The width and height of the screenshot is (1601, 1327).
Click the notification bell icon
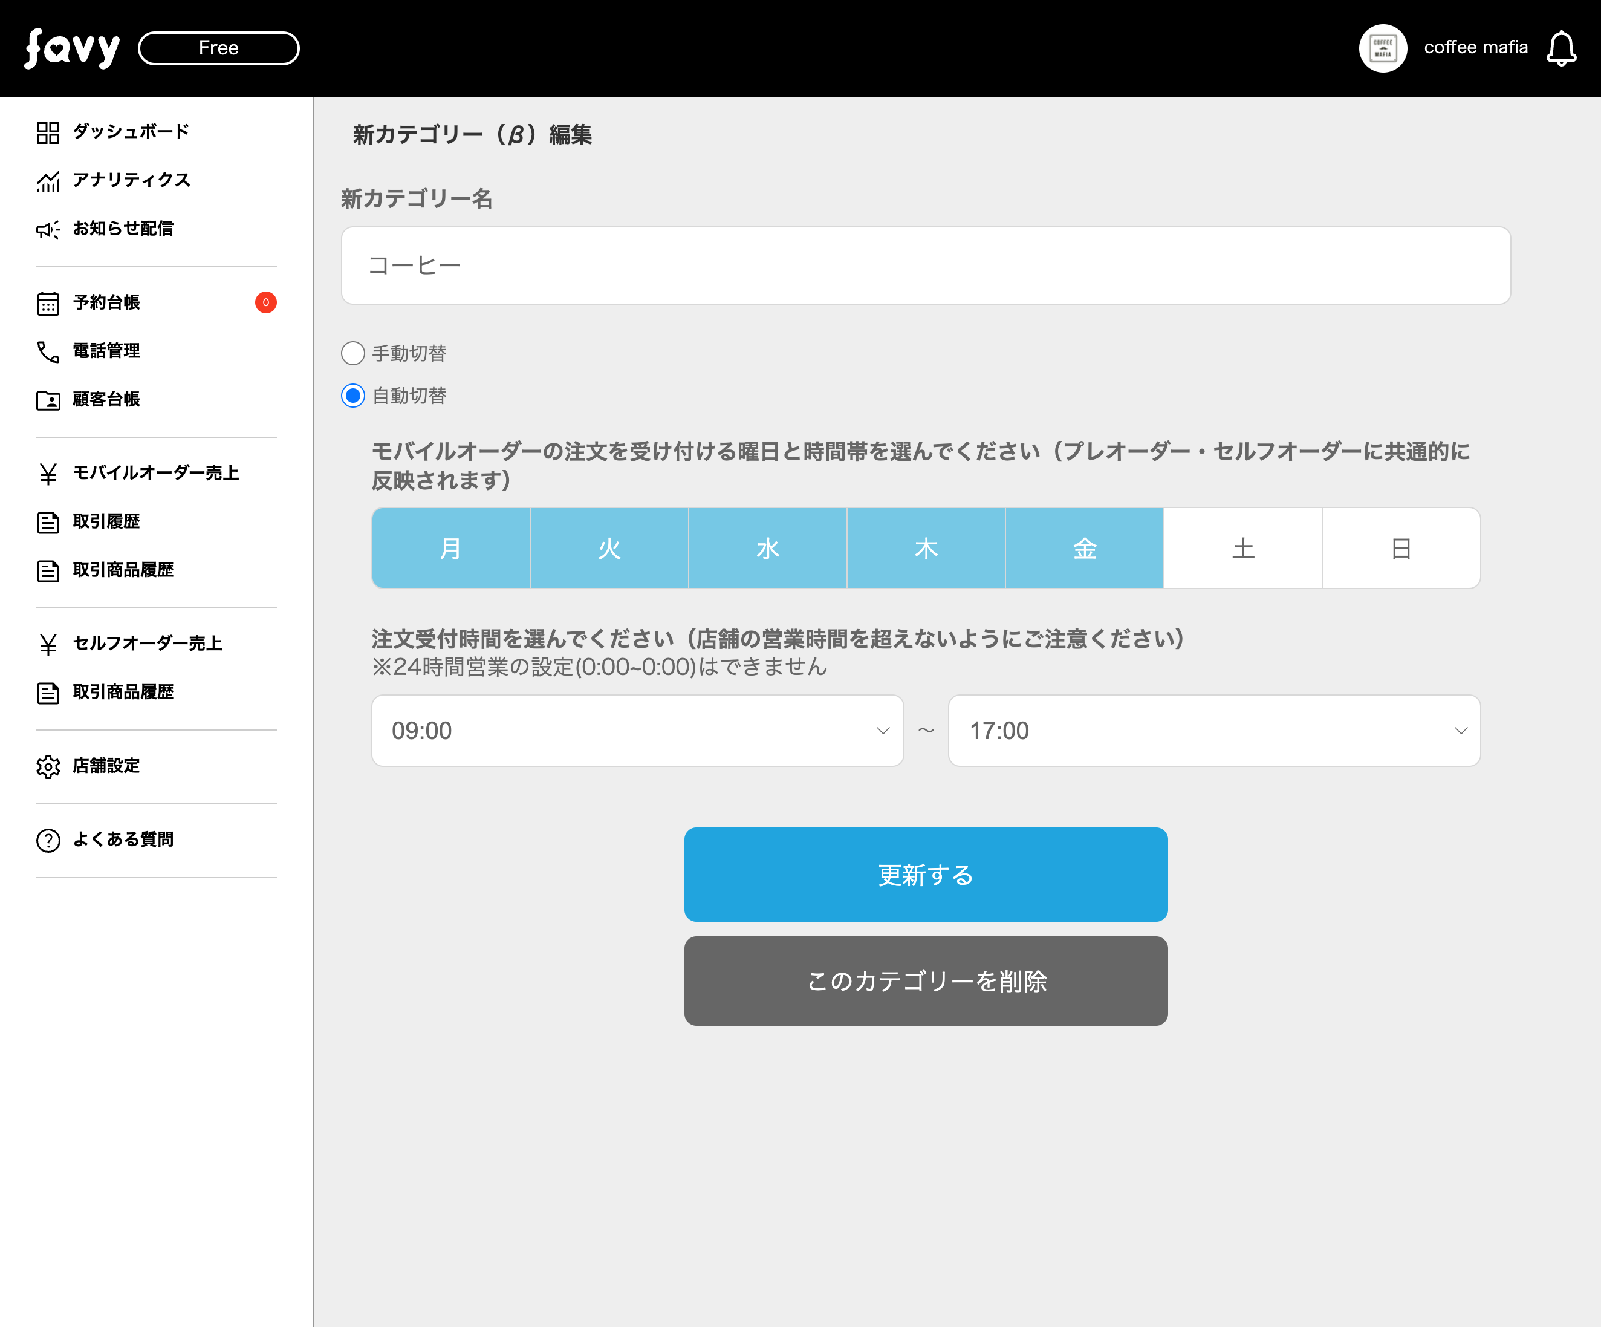1560,49
